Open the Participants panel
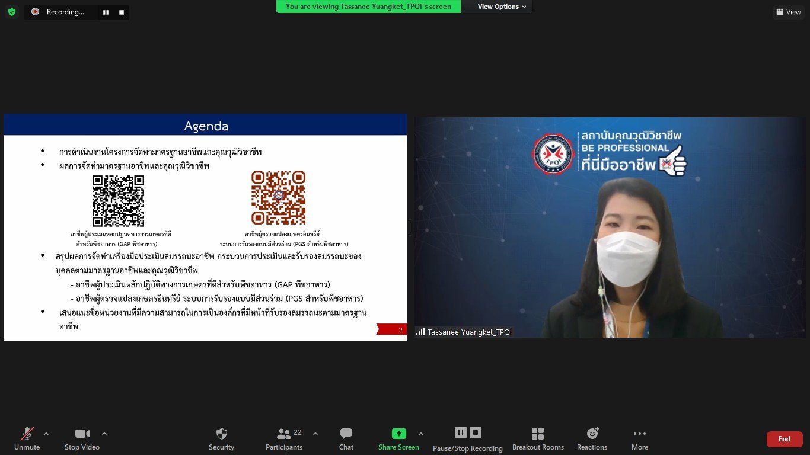The height and width of the screenshot is (455, 810). [x=284, y=439]
